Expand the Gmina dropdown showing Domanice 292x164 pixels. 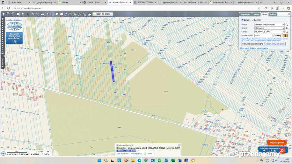coord(269,28)
